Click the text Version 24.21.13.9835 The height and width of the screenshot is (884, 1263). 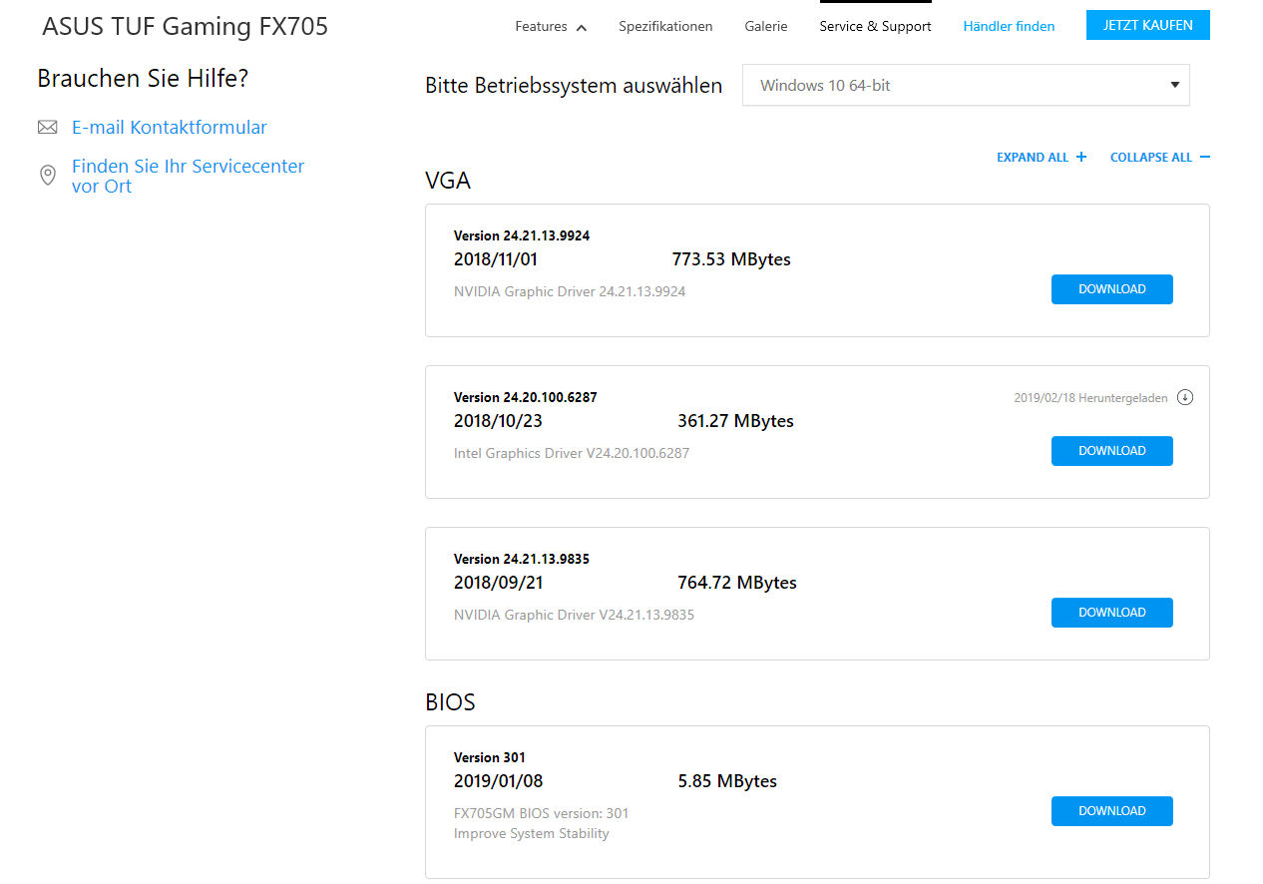point(522,560)
